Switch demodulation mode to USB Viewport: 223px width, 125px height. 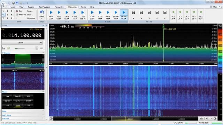[x=18, y=106]
